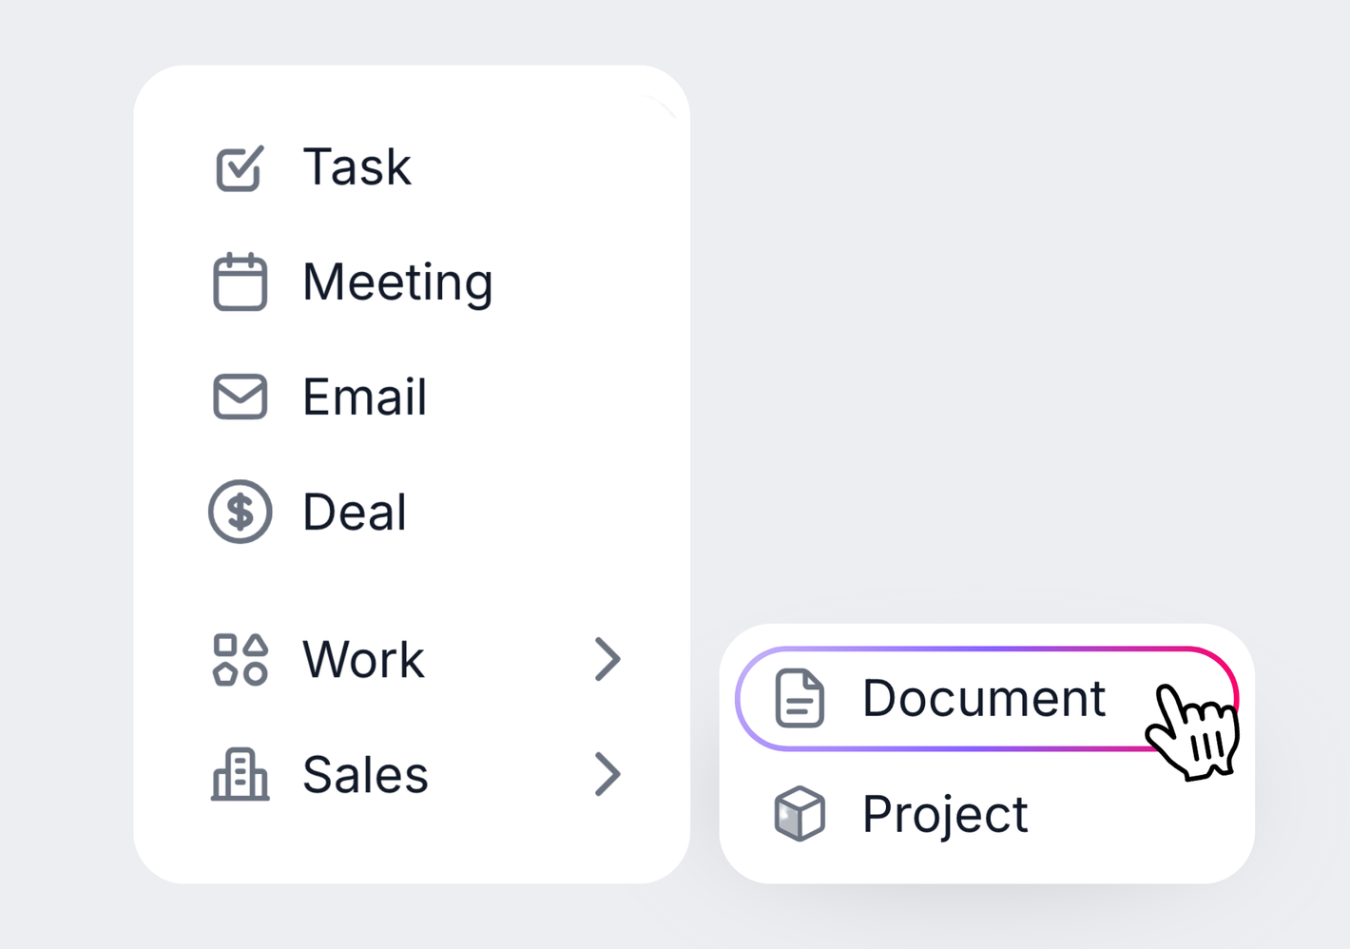This screenshot has width=1350, height=949.
Task: Click the Document file icon
Action: click(799, 698)
